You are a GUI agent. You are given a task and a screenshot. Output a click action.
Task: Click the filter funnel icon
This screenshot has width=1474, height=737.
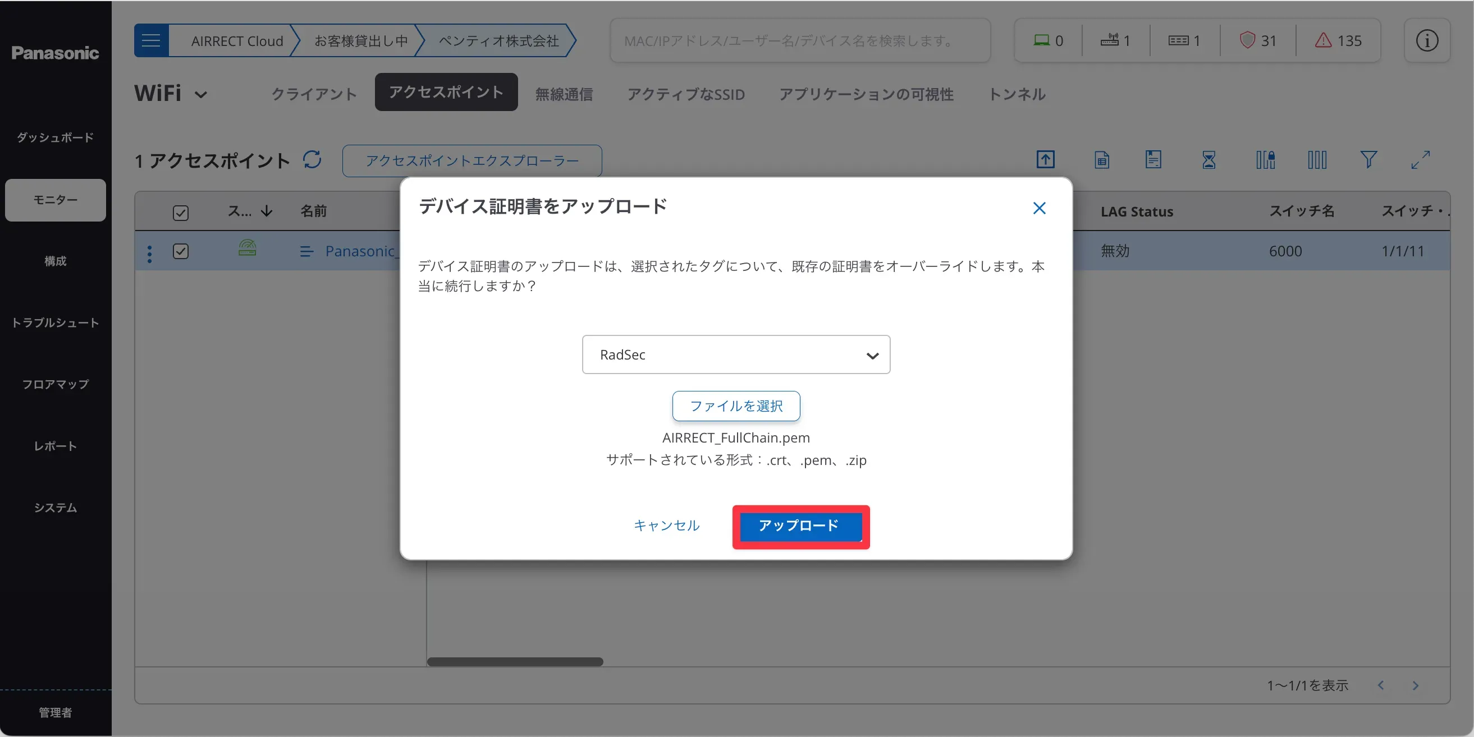coord(1368,159)
